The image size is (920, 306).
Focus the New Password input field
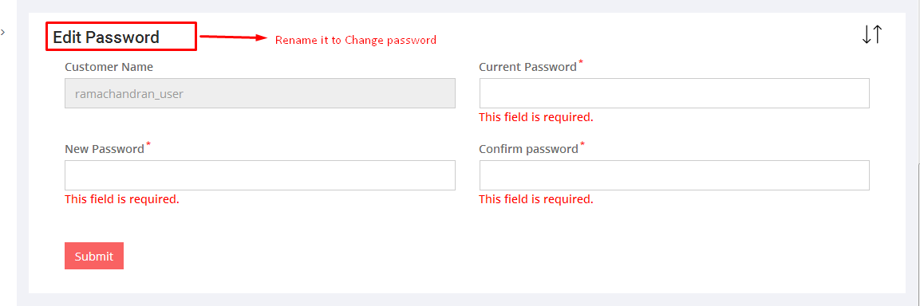coord(260,175)
